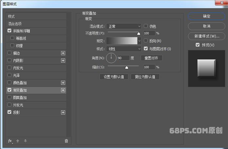
Task: Turn on the 光泽 checkbox
Action: (x=9, y=75)
